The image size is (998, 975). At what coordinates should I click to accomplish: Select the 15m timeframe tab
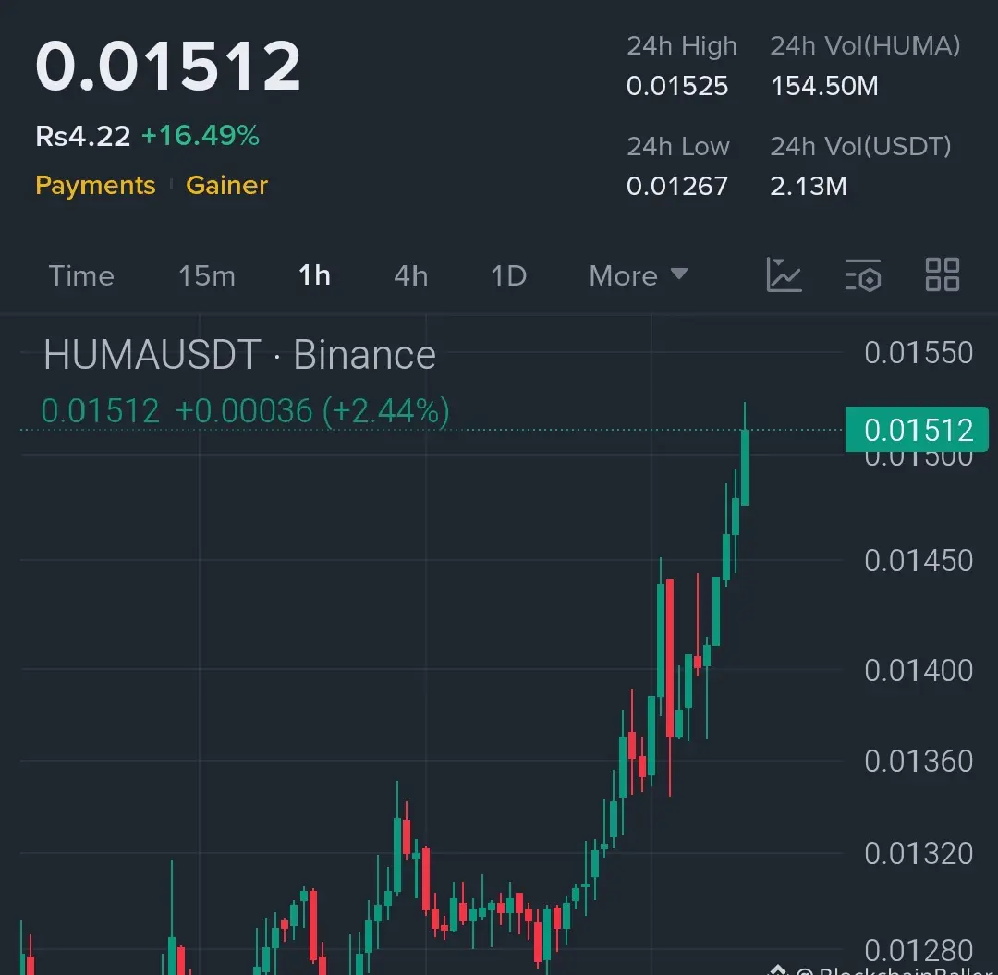[x=207, y=276]
